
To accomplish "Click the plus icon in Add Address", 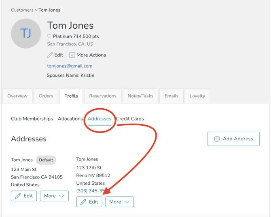I will click(x=217, y=139).
